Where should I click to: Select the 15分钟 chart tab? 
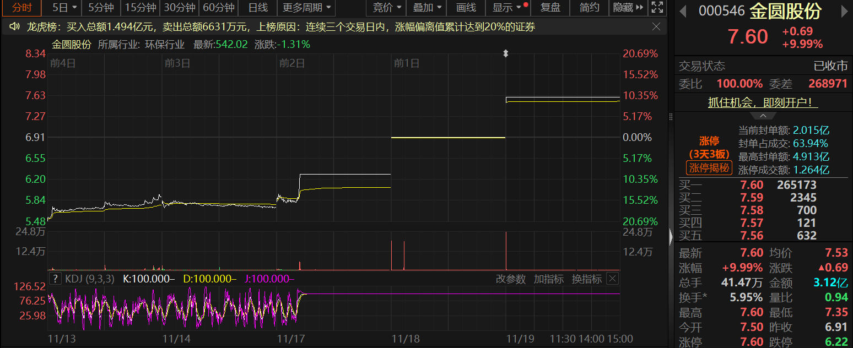[x=140, y=8]
